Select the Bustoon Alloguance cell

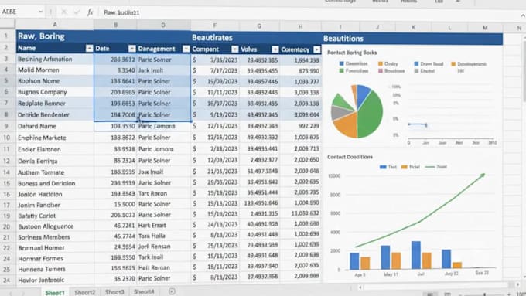point(55,226)
